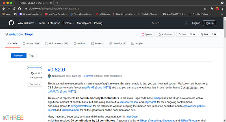Image resolution: width=226 pixels, height=122 pixels.
Task: Open Drama China Lov... bookmark
Action: click(31, 14)
